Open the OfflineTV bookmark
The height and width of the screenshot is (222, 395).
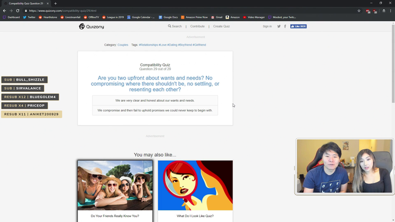pos(91,17)
